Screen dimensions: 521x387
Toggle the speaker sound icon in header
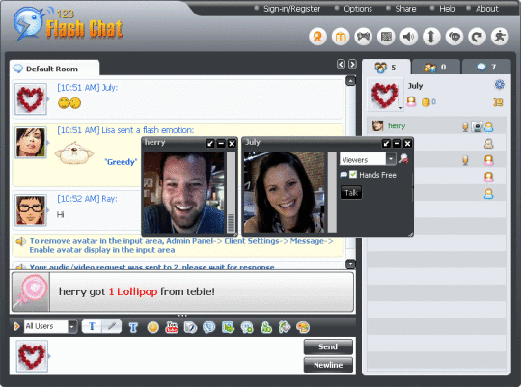[x=409, y=37]
